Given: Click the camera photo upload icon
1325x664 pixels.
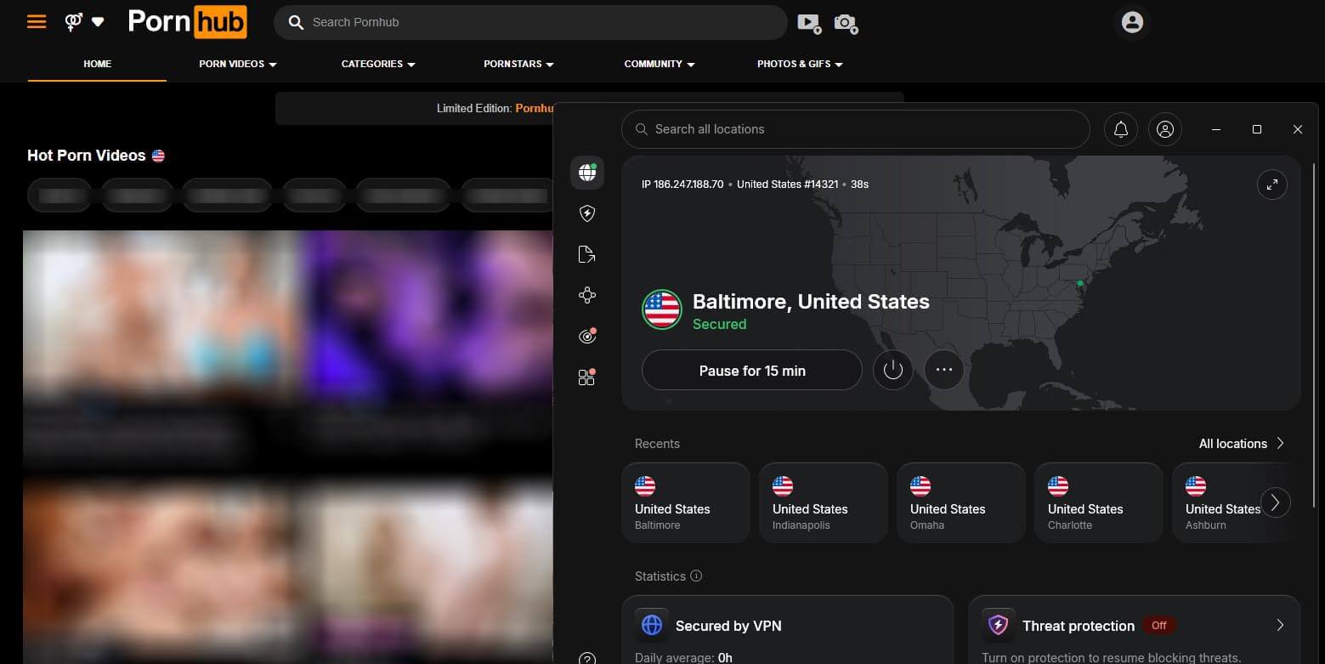Looking at the screenshot, I should click(846, 23).
